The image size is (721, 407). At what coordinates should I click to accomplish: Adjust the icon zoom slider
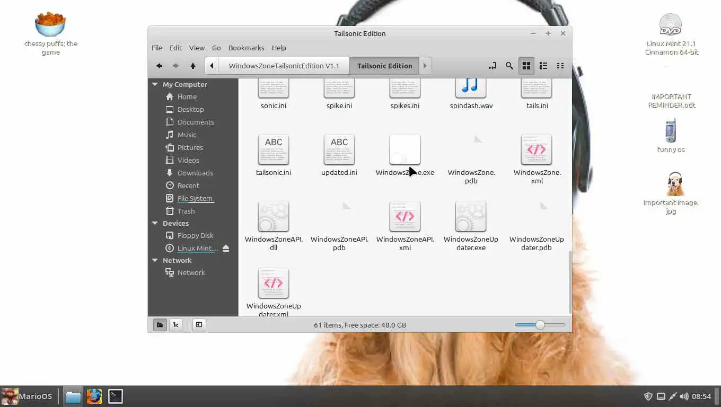pos(540,325)
